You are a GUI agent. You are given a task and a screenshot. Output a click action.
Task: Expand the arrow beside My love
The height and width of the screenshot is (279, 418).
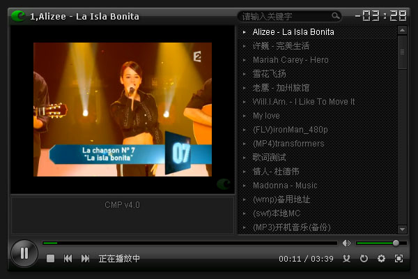(245, 116)
